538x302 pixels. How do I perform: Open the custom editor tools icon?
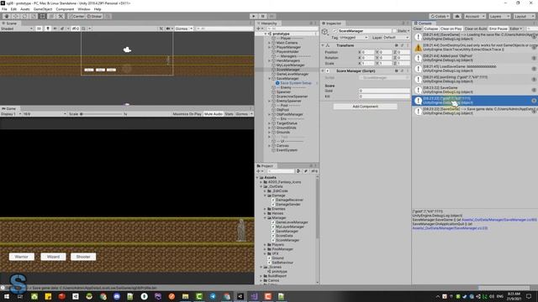[x=61, y=16]
